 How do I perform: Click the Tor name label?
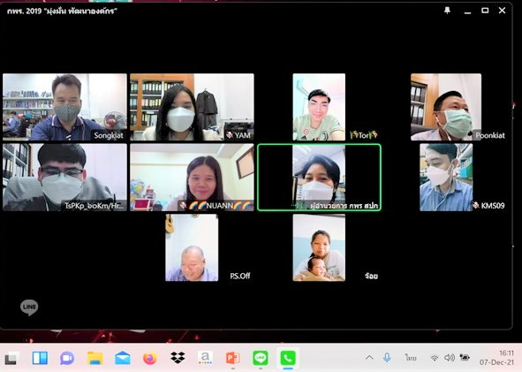coord(364,135)
